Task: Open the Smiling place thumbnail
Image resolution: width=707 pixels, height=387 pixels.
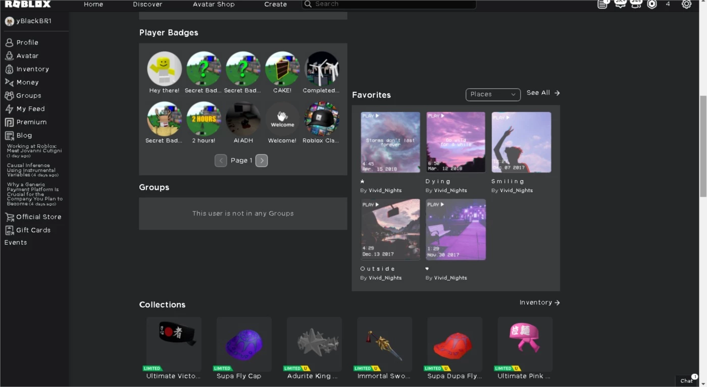Action: click(521, 142)
